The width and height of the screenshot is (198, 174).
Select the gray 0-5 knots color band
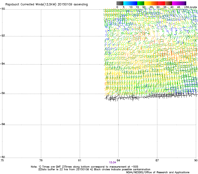(120, 3)
